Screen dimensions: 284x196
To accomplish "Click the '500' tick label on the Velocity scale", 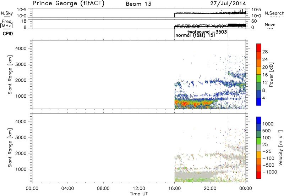I will click(267, 131).
